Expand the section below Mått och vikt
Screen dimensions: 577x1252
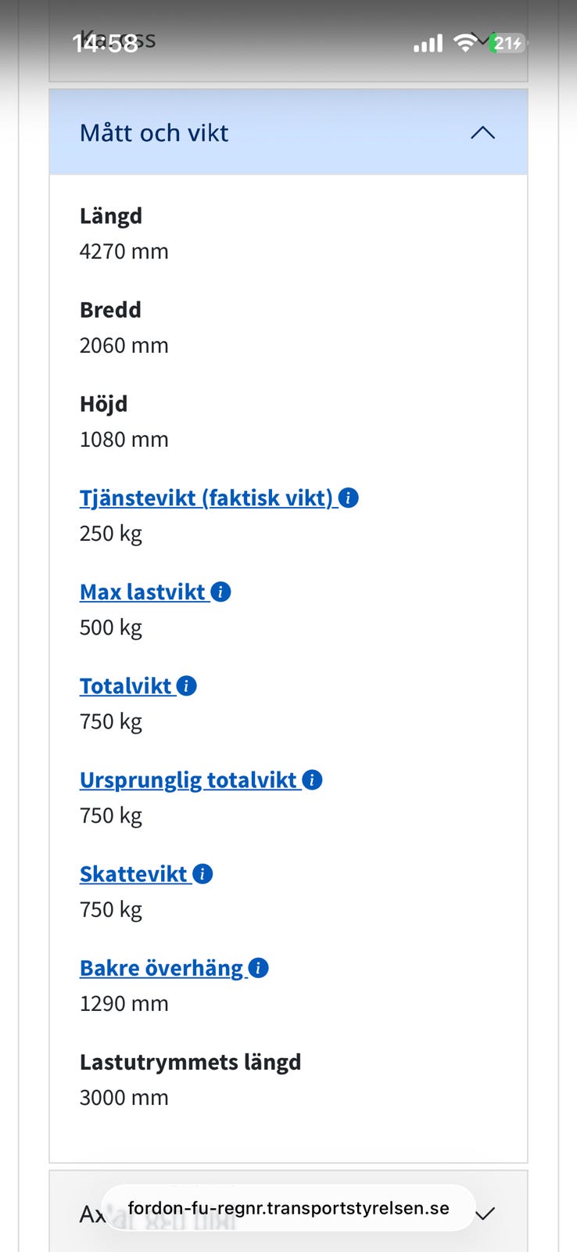[x=485, y=1214]
